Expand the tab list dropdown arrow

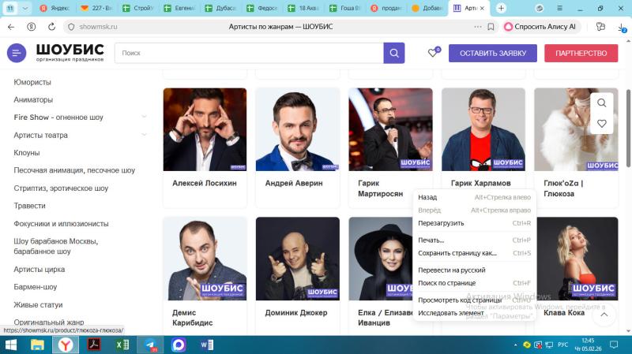pos(25,8)
